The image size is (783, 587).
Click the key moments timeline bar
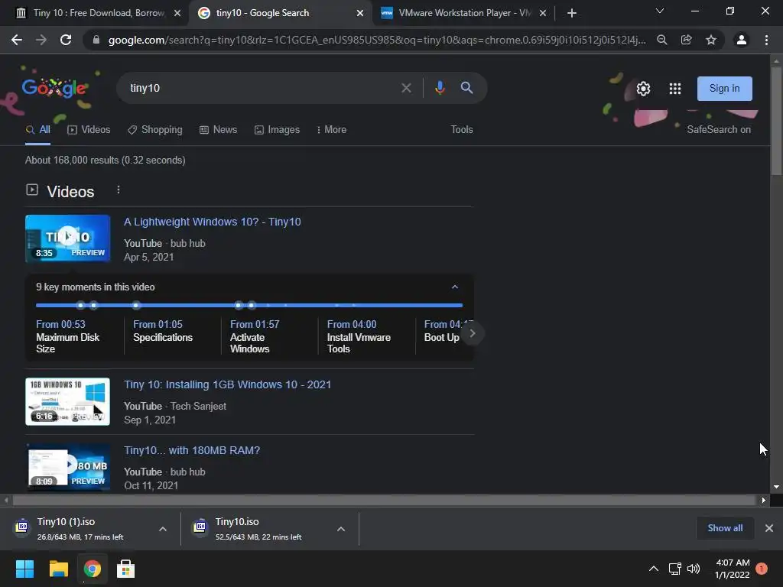pos(249,305)
